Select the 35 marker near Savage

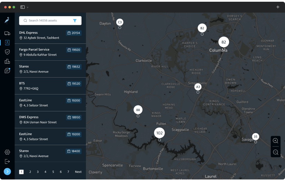pos(256,137)
